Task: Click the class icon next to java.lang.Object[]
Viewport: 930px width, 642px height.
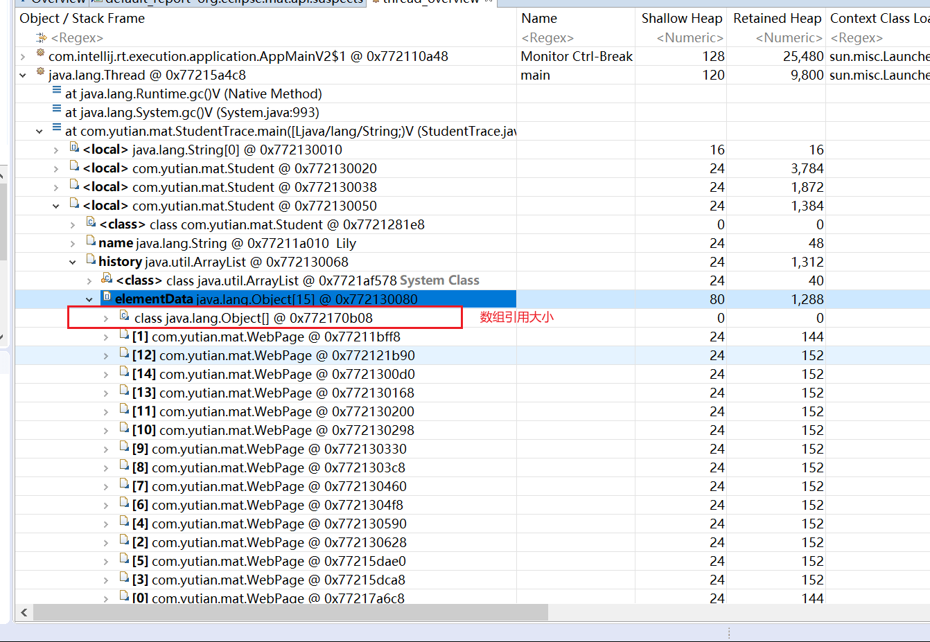Action: 124,316
